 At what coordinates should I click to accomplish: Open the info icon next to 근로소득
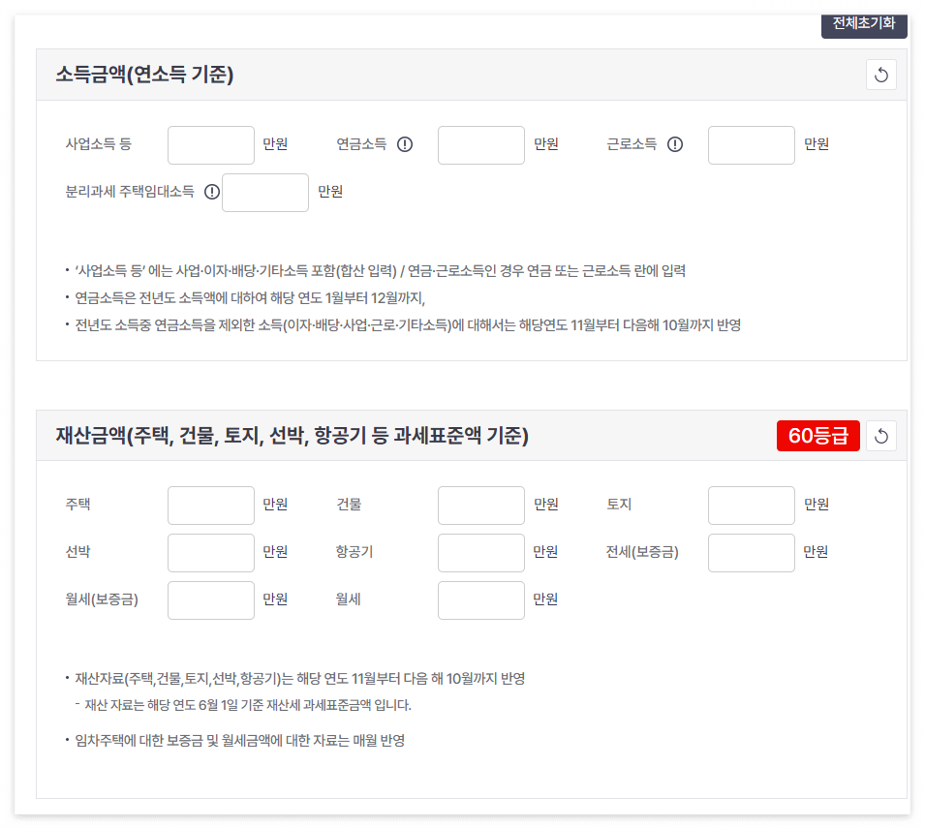point(675,144)
